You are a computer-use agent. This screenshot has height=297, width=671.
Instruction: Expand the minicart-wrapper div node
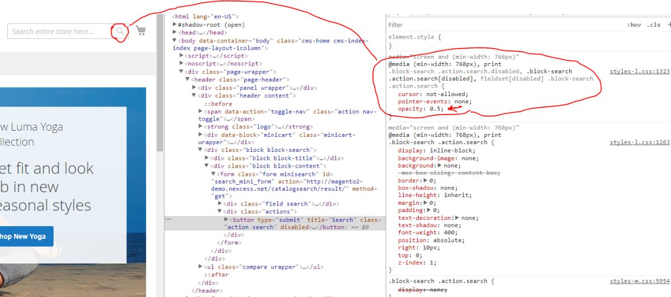[200, 135]
